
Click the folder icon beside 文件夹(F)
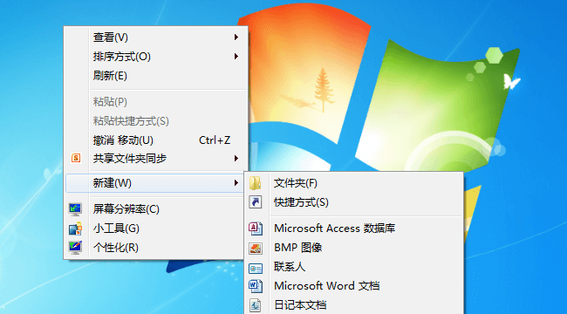coord(256,183)
